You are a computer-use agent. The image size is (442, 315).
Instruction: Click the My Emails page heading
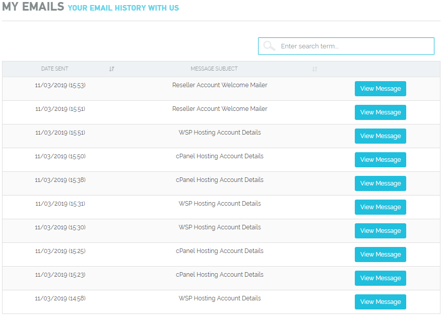(33, 7)
